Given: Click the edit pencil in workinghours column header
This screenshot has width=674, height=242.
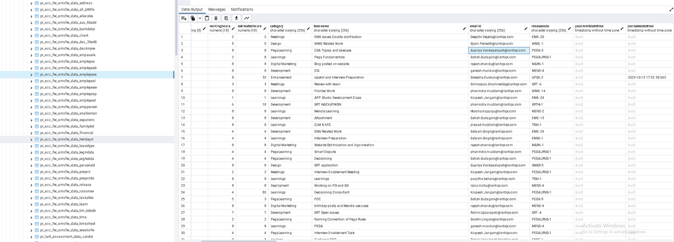Looking at the screenshot, I should (232, 28).
